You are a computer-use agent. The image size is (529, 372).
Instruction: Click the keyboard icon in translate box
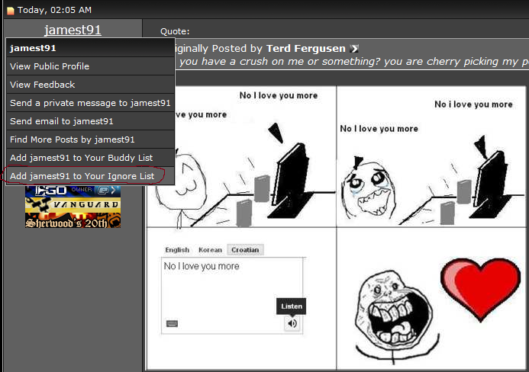point(172,324)
